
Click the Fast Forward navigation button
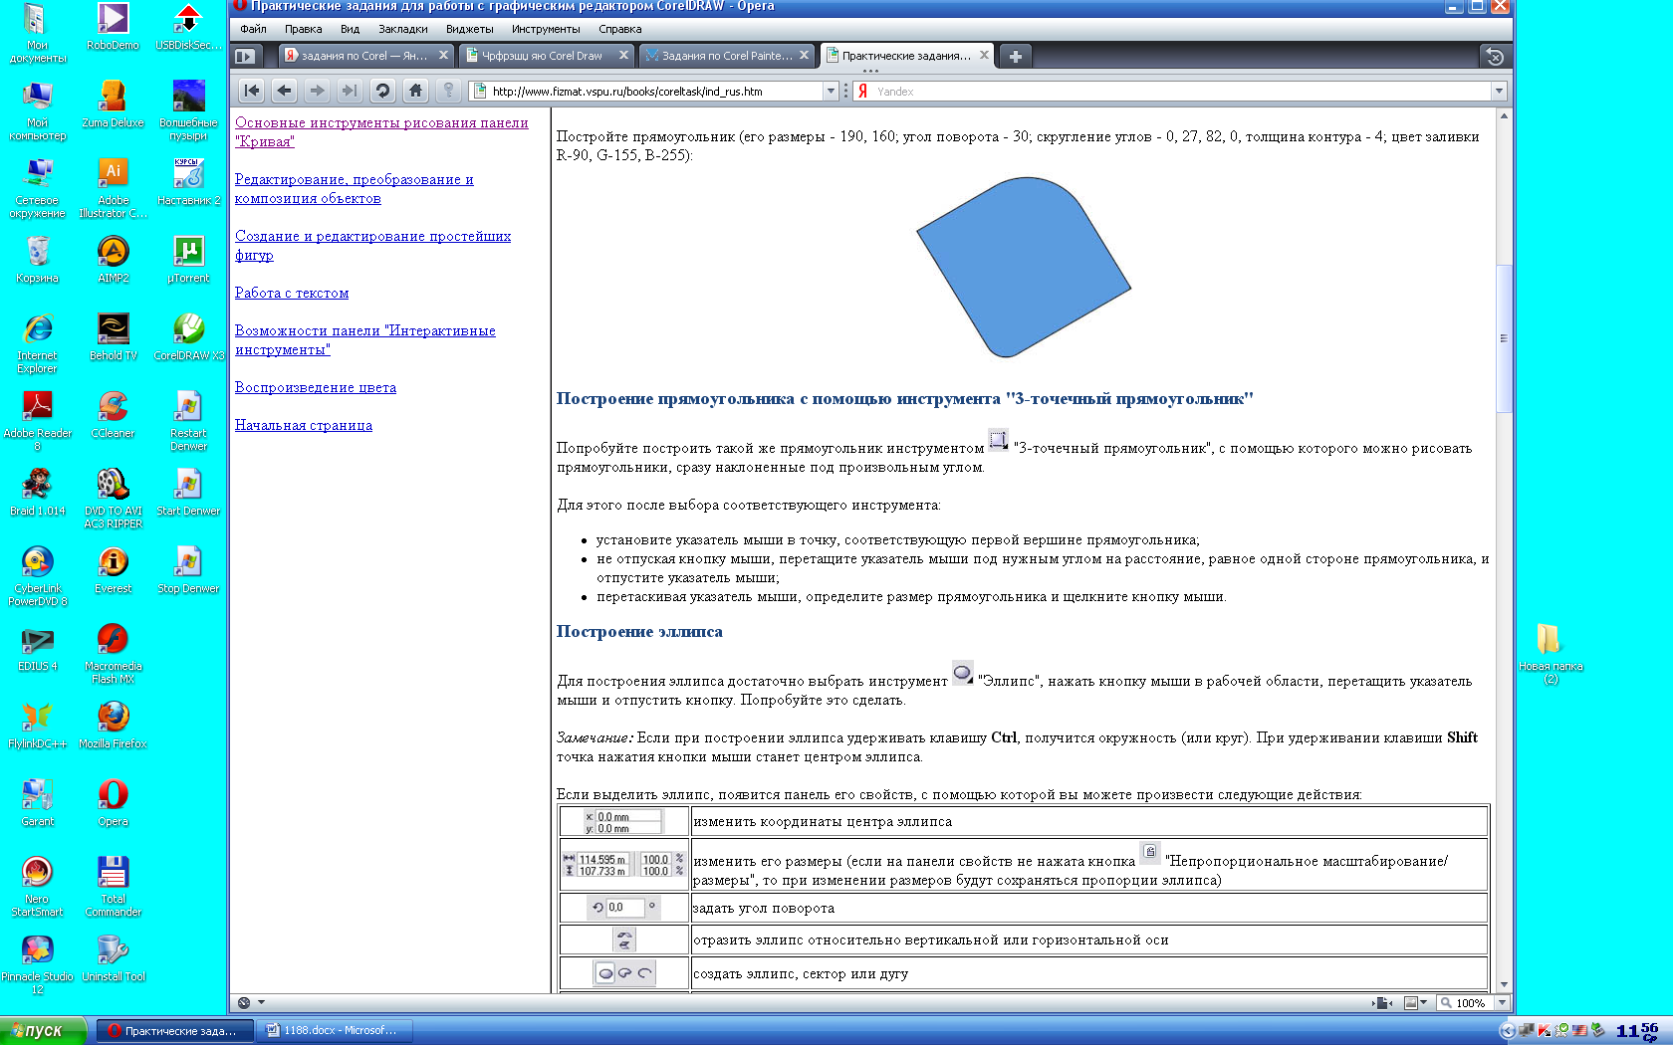point(350,91)
